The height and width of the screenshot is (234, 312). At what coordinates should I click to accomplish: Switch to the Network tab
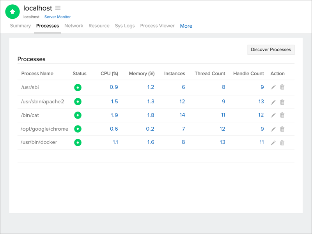[74, 26]
